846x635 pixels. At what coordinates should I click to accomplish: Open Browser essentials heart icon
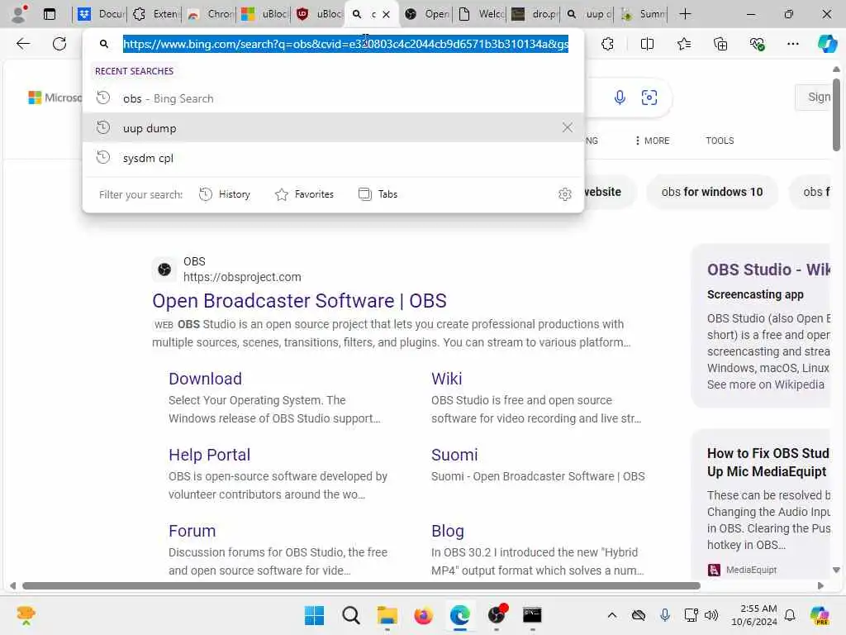(757, 44)
